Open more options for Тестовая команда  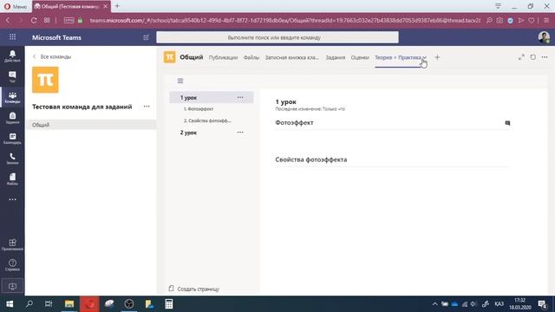(147, 107)
